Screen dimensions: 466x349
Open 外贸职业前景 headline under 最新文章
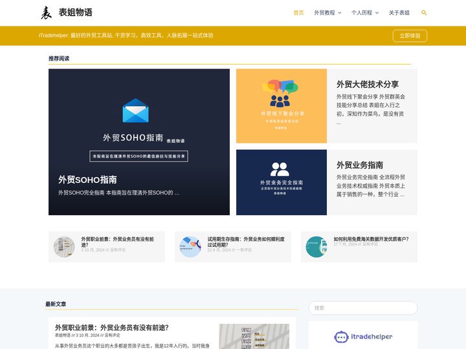tap(112, 328)
